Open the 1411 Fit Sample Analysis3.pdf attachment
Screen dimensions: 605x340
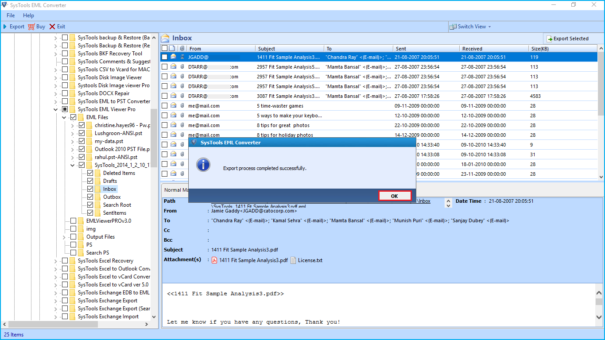249,260
